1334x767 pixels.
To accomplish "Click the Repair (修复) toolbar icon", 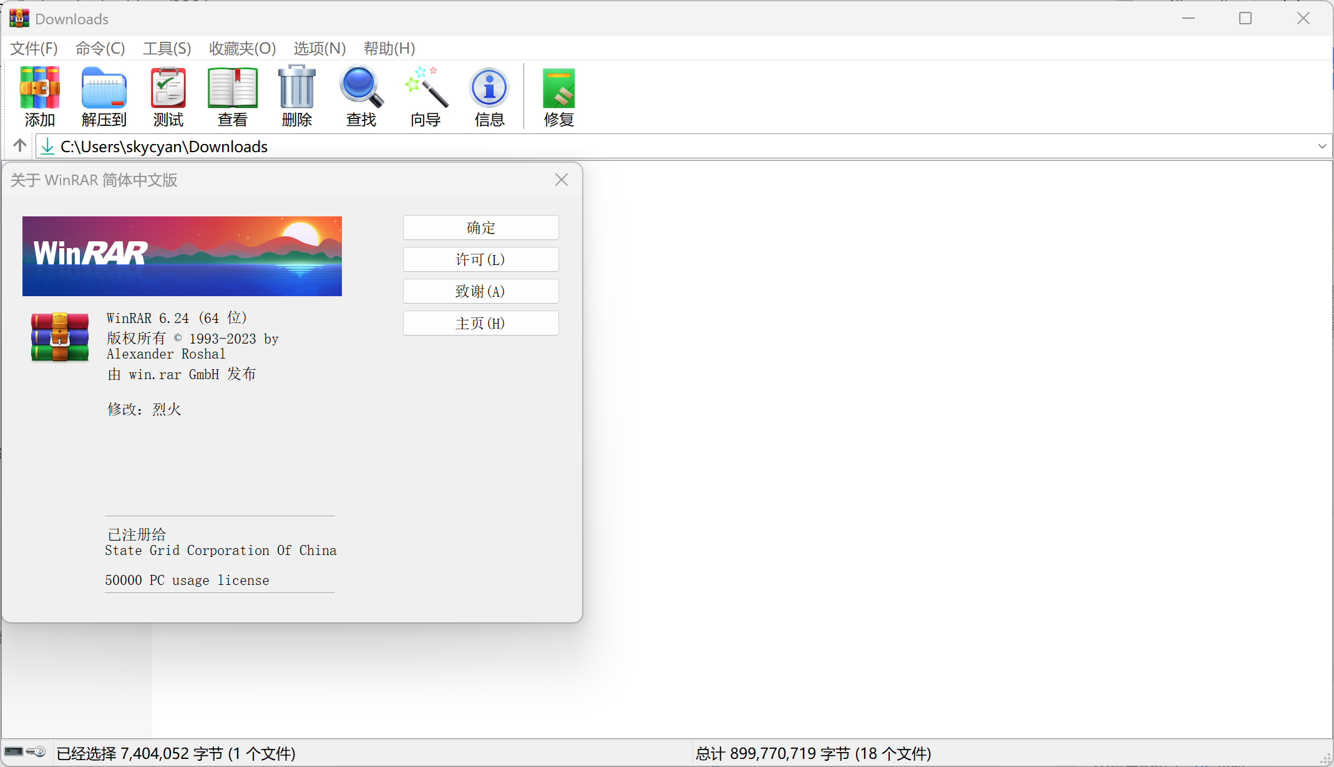I will click(559, 97).
